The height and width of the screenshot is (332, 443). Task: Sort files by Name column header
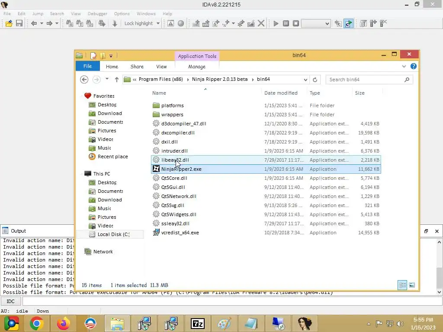pyautogui.click(x=159, y=93)
